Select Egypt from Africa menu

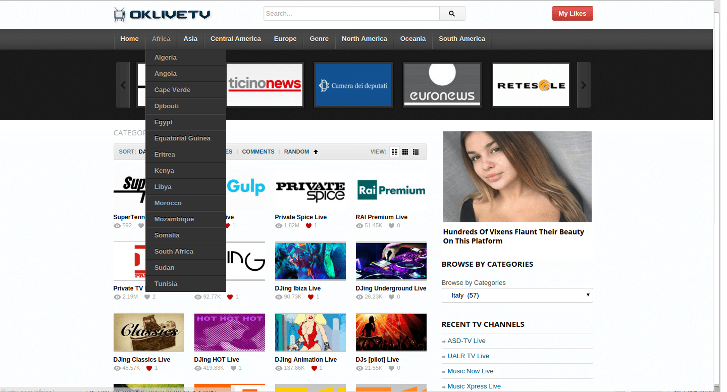(x=186, y=122)
